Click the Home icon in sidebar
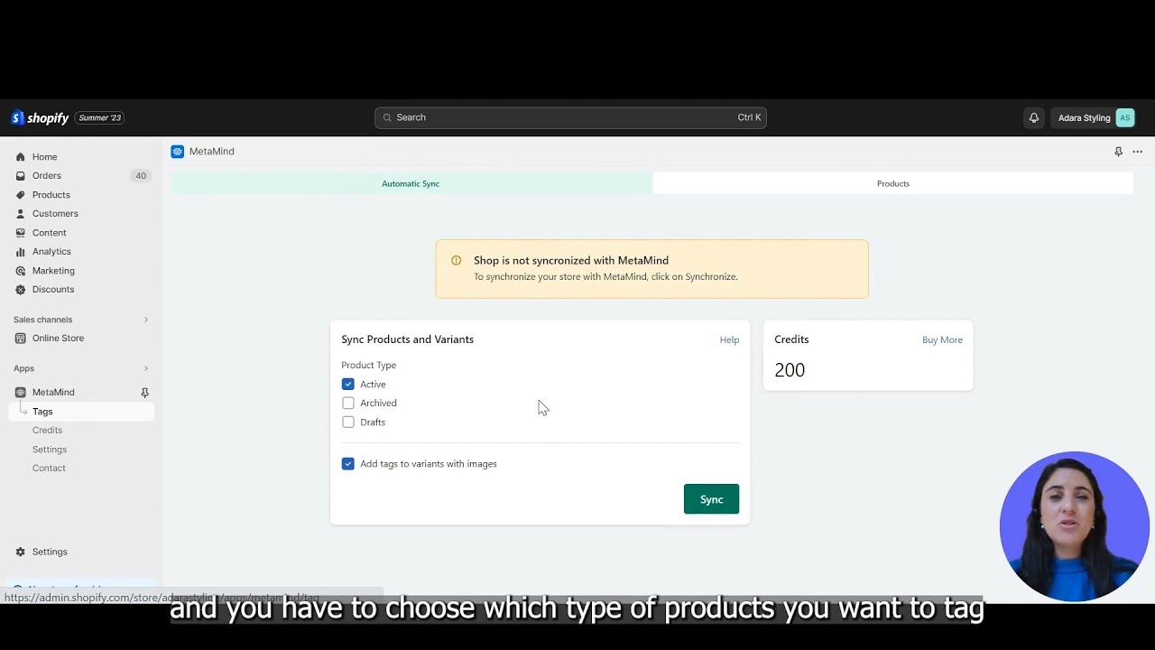Screen dimensions: 1155x650 [21, 157]
